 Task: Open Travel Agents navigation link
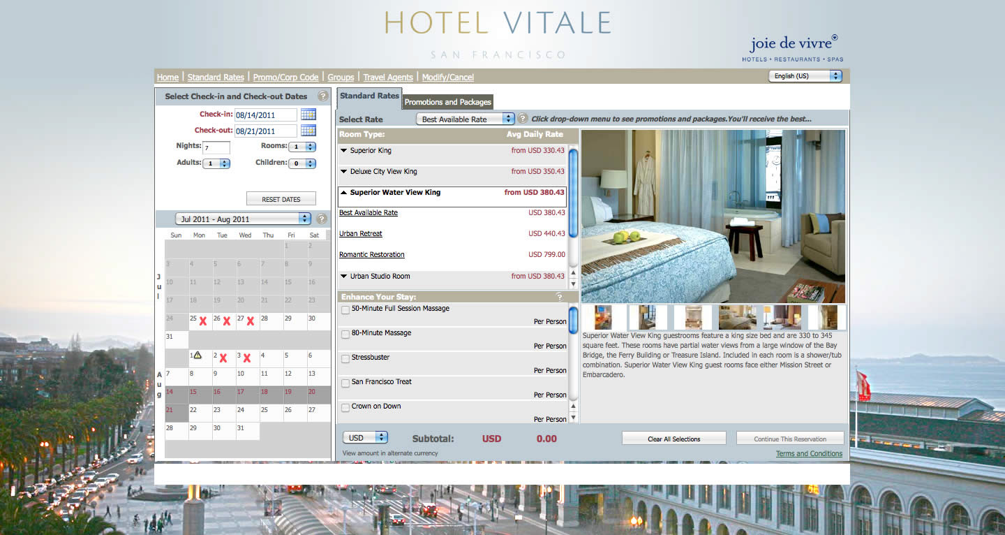click(x=388, y=78)
